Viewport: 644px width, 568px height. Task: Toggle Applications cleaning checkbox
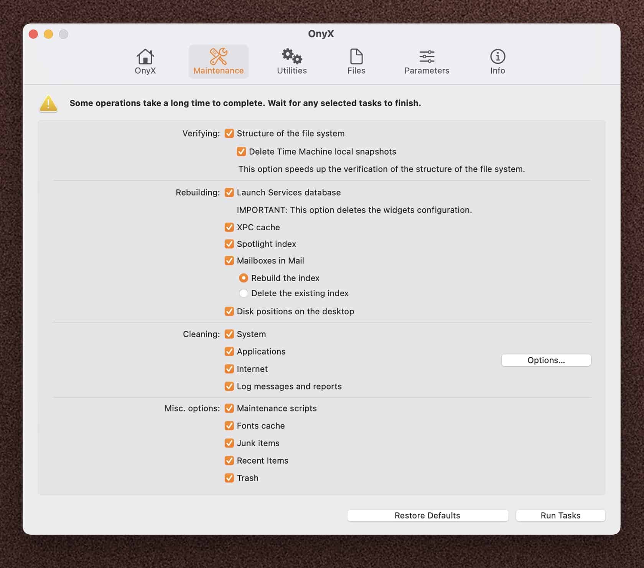(x=229, y=352)
